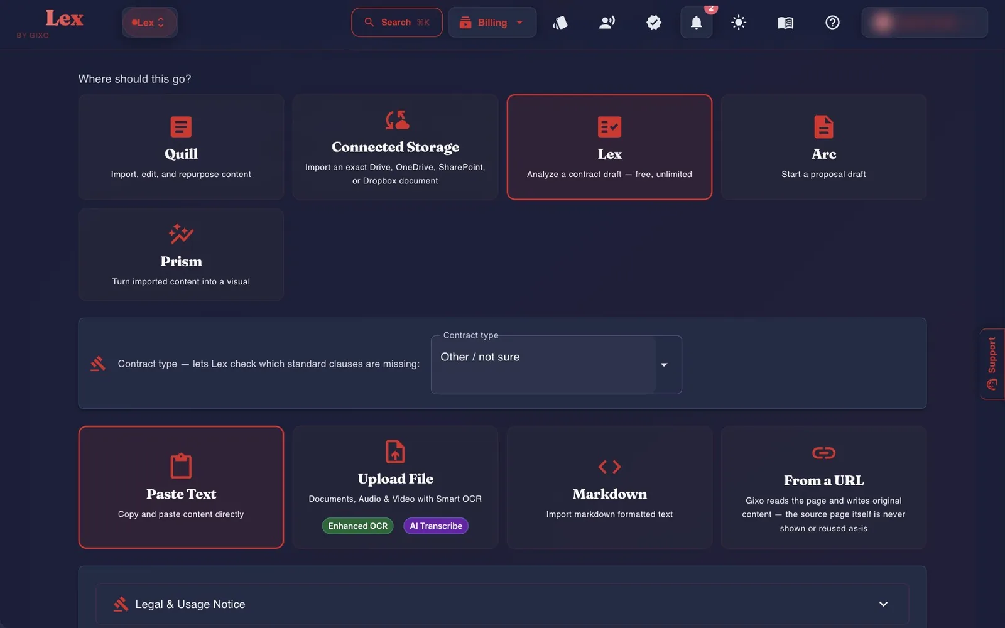Image resolution: width=1005 pixels, height=628 pixels.
Task: Click the Connected Storage cloud sync icon
Action: coord(397,119)
